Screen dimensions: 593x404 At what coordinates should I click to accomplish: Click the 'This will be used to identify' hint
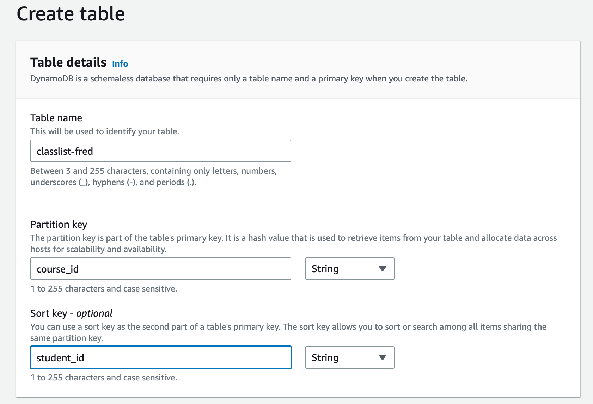[x=105, y=131]
